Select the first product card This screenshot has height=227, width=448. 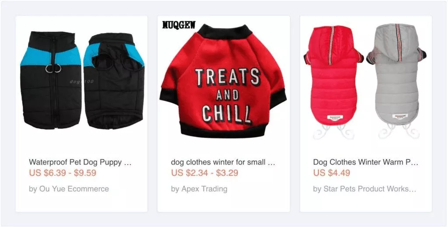pos(82,114)
